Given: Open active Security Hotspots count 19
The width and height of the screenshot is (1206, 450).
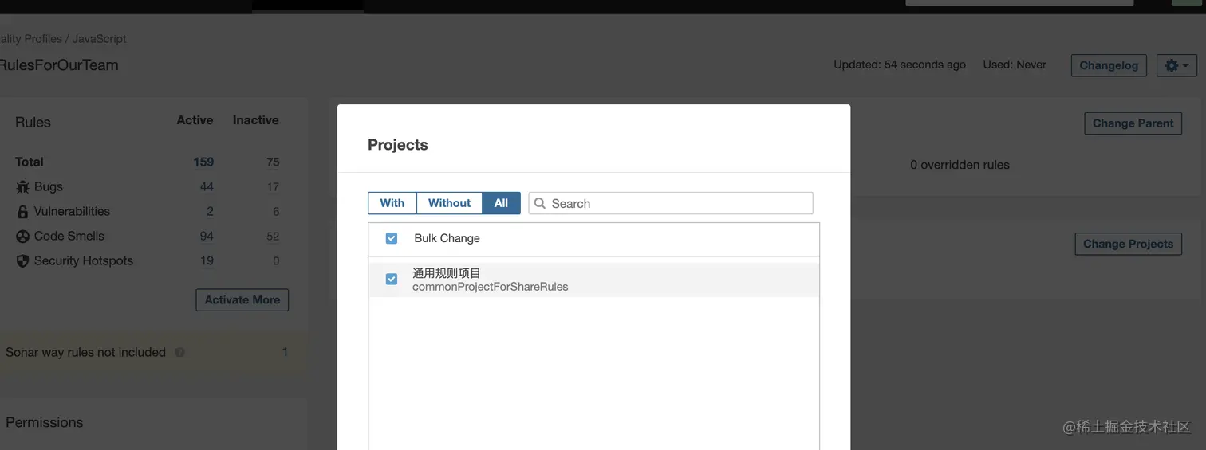Looking at the screenshot, I should point(207,261).
